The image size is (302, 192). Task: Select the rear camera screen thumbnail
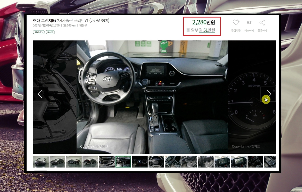coord(239,162)
